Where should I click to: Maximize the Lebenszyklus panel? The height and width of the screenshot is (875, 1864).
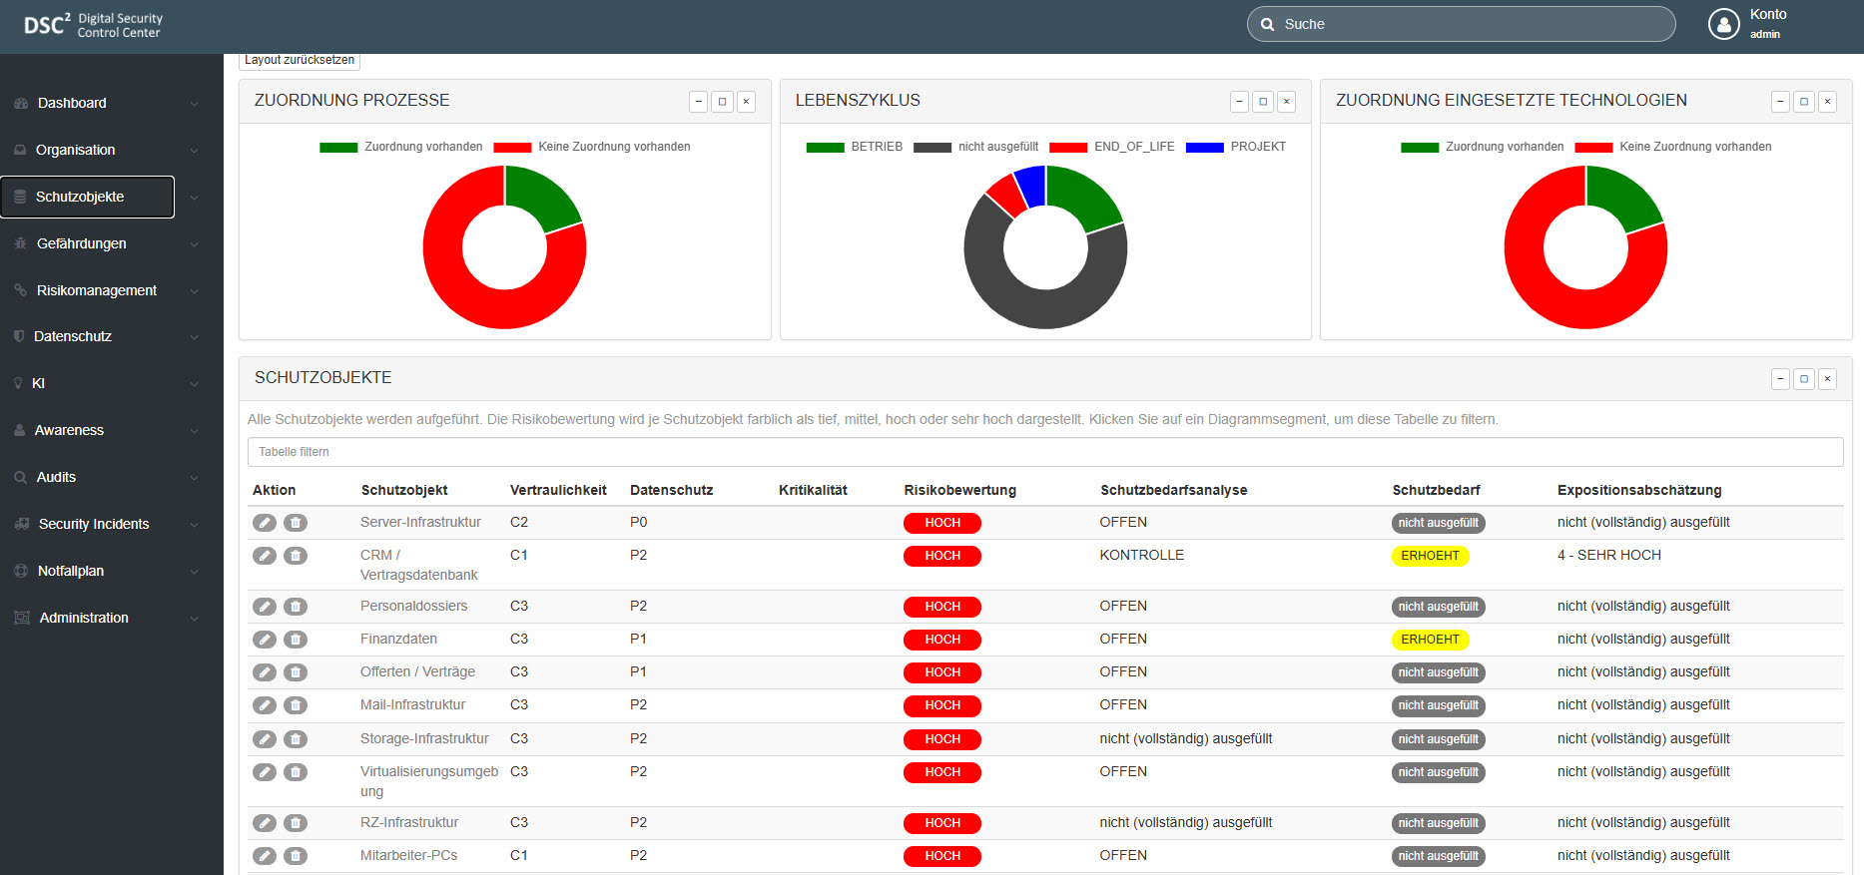coord(1263,101)
